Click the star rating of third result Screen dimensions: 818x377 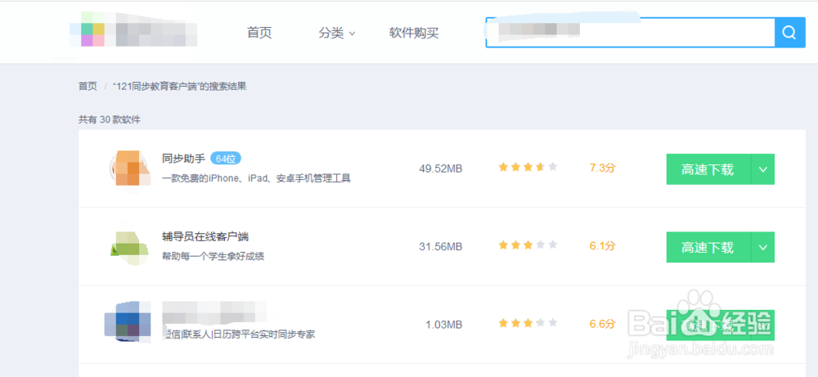pyautogui.click(x=528, y=324)
